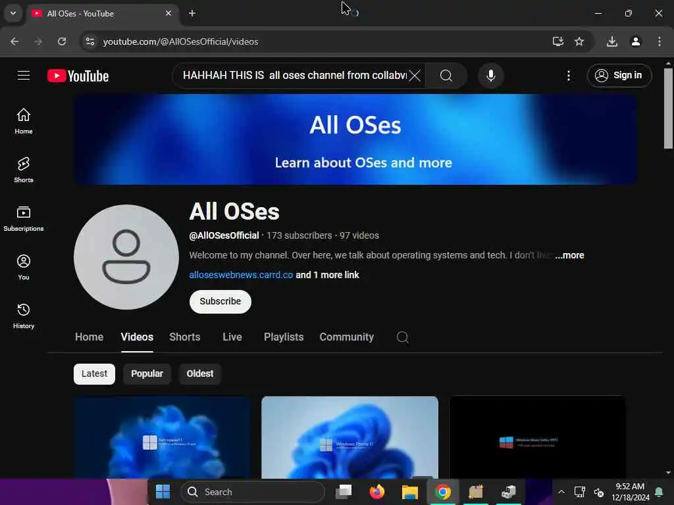Expand the Chrome tab search dropdown

coord(13,13)
